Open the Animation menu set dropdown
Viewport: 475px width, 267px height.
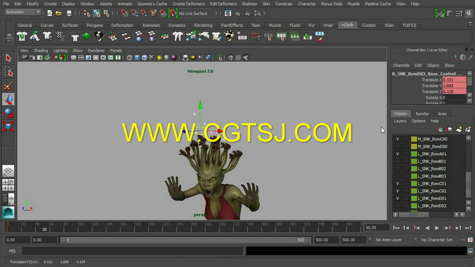point(23,12)
